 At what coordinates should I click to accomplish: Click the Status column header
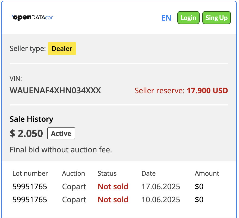[107, 174]
